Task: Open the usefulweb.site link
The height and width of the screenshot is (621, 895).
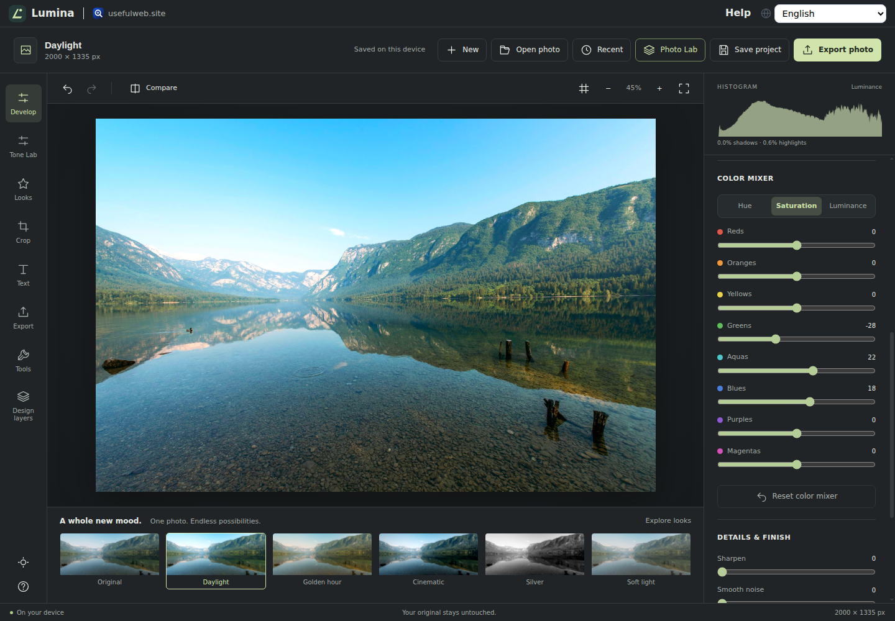Action: 129,13
